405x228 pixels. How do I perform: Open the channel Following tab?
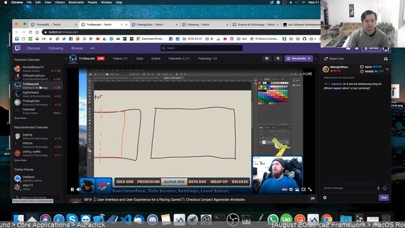(x=208, y=59)
